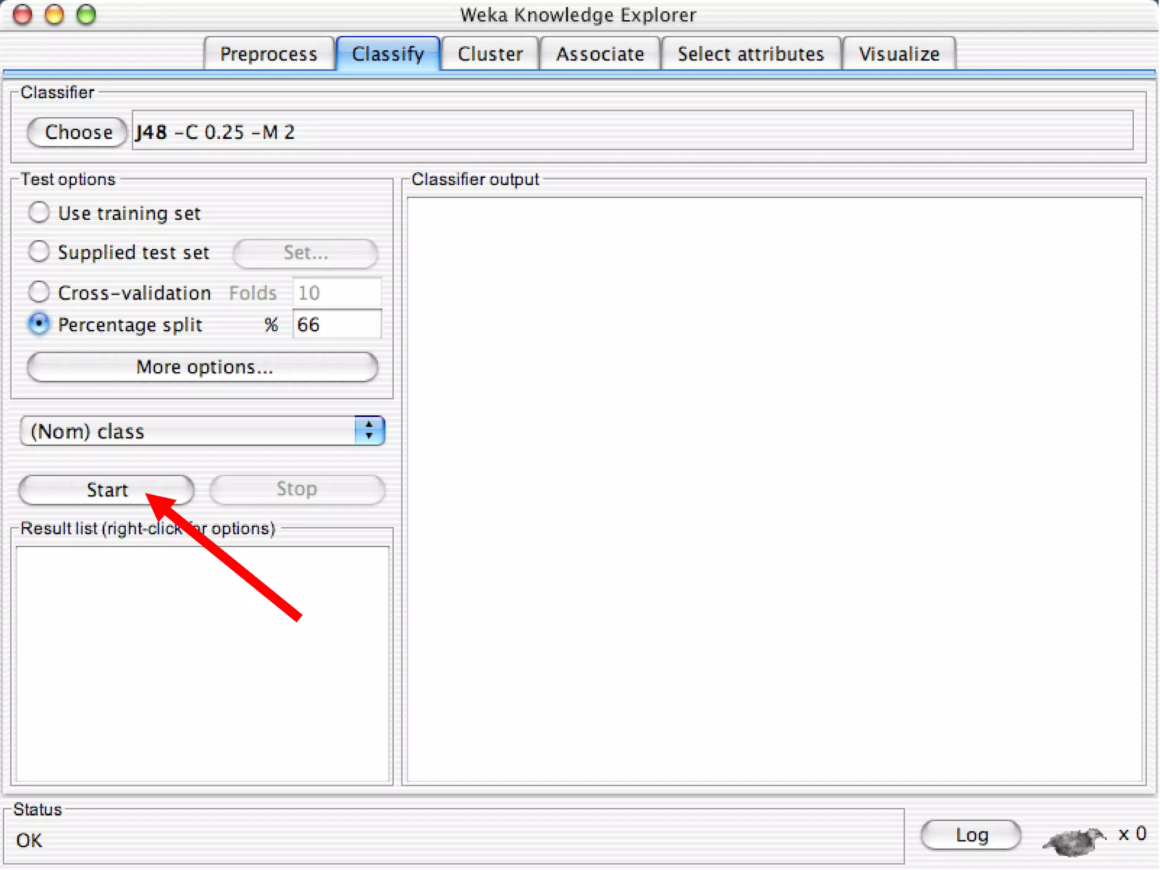Select the Percentage split radio button
Screen dimensions: 1160x870
(39, 324)
